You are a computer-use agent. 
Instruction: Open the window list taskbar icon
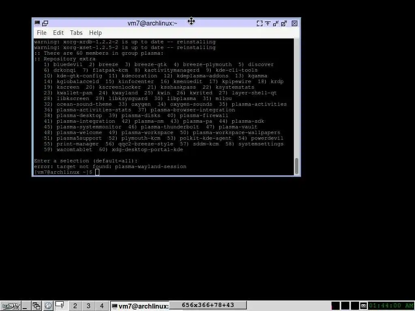point(36,306)
